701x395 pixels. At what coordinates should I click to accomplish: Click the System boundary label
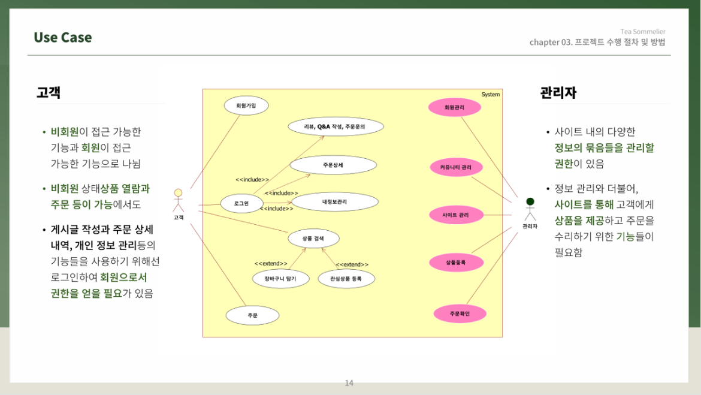[491, 94]
